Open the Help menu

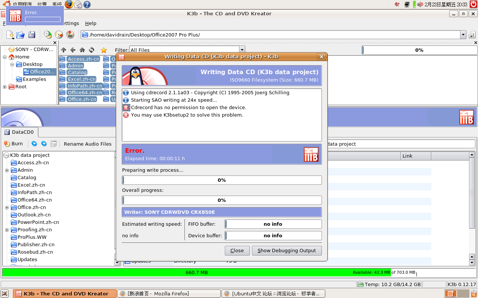(x=91, y=23)
